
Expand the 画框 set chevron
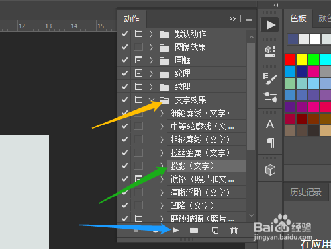(151, 60)
